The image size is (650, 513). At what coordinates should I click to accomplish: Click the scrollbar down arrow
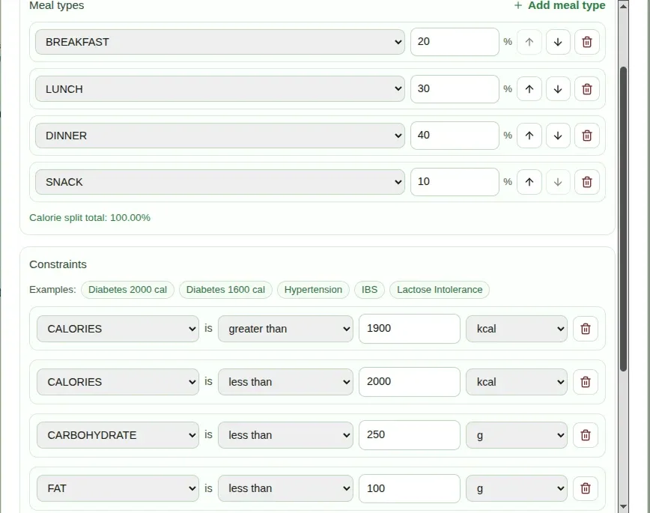click(x=623, y=506)
